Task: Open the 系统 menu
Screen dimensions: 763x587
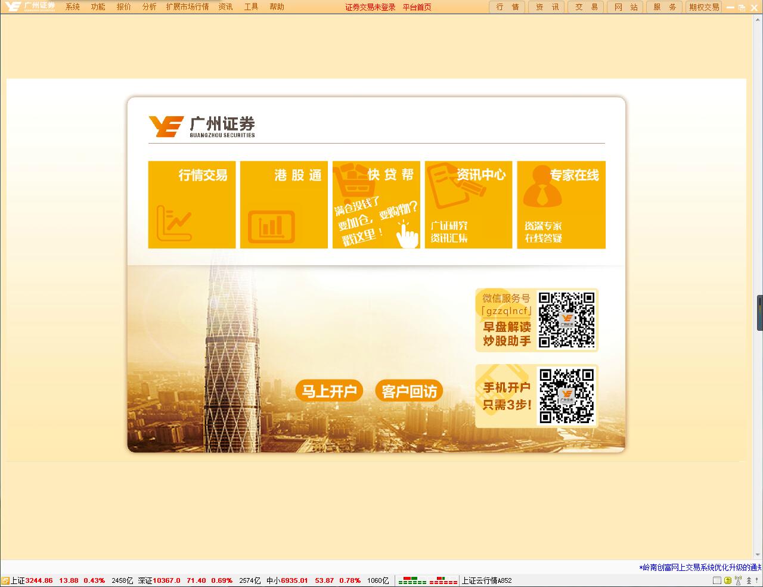Action: [72, 7]
